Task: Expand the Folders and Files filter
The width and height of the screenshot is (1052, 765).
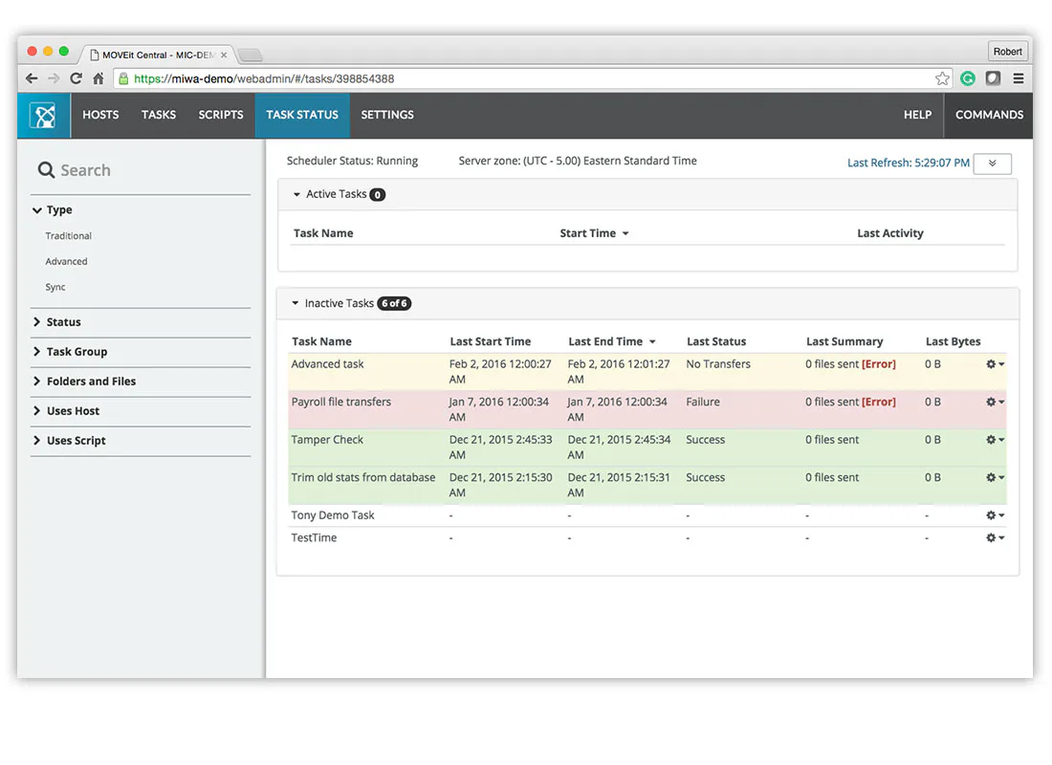Action: click(91, 382)
